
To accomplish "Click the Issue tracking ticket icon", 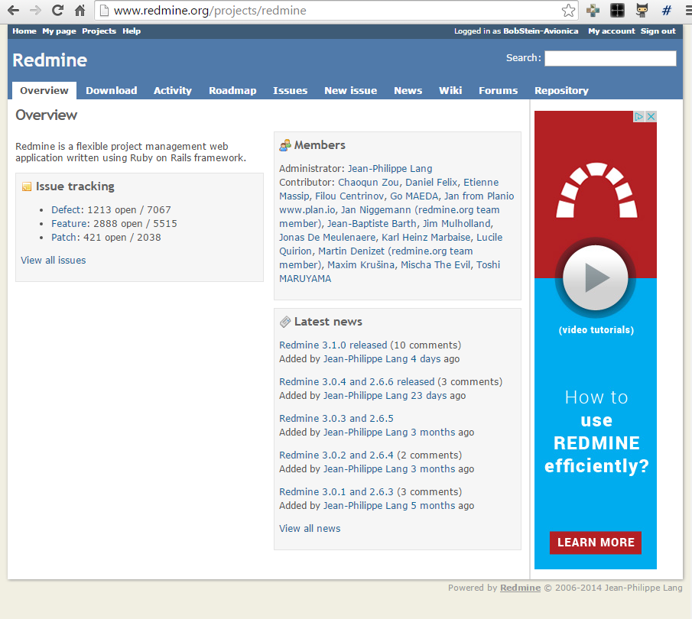I will pyautogui.click(x=27, y=186).
